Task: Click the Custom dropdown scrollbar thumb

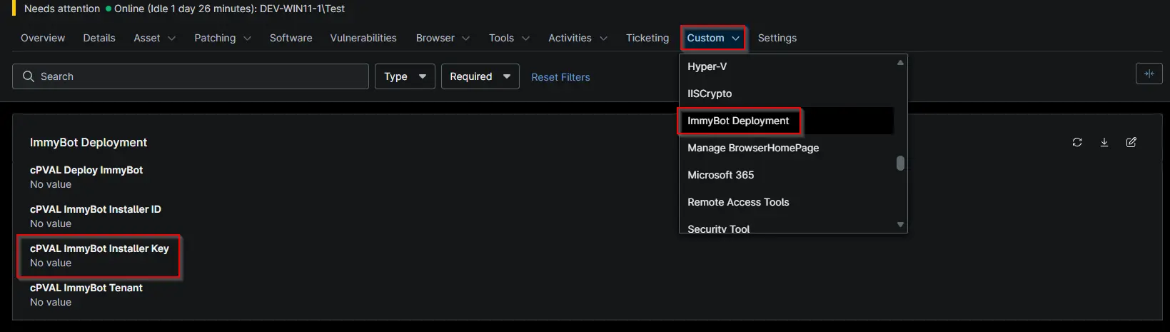Action: click(x=900, y=164)
